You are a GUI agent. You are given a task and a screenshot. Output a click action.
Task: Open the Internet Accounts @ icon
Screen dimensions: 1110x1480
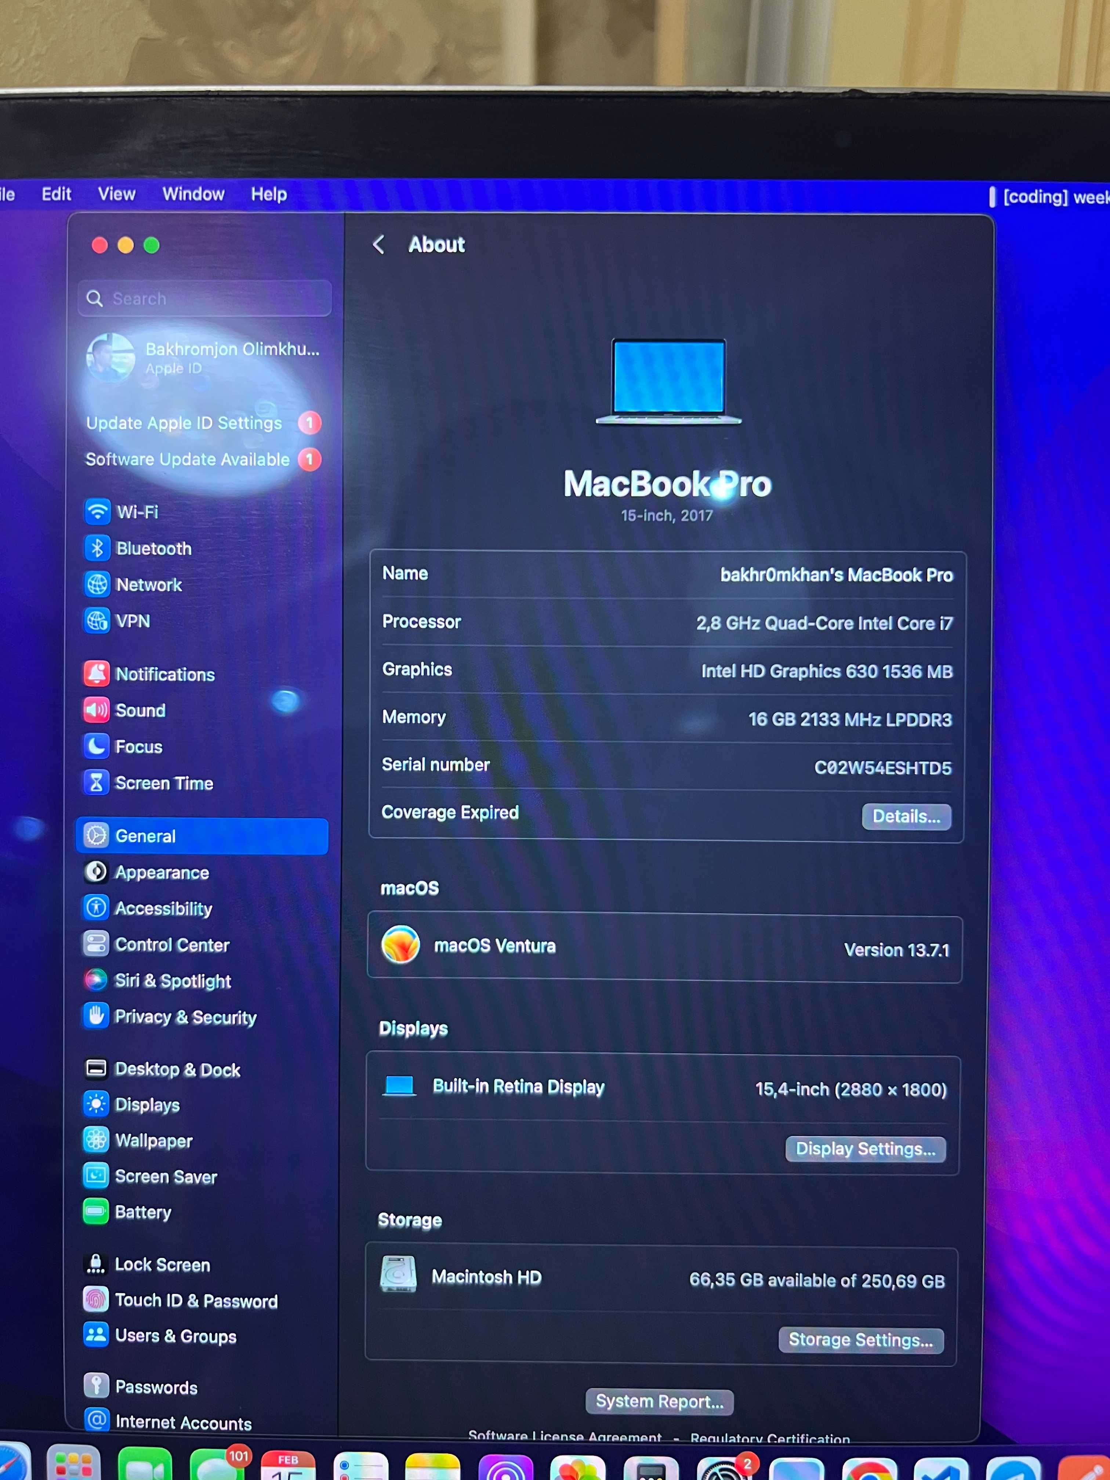coord(97,1421)
